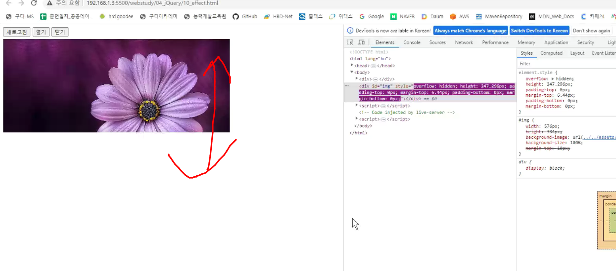Open the 능력개발교육원 bookmark
This screenshot has height=271, width=616.
coord(205,16)
